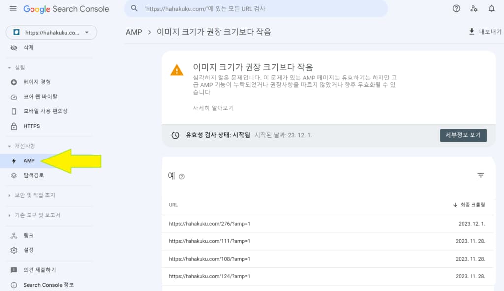Click the URL inspection search field

click(256, 9)
